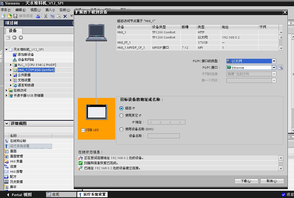Open PG/PC 接口 Ethernet dropdown
The height and width of the screenshot is (198, 294).
274,68
